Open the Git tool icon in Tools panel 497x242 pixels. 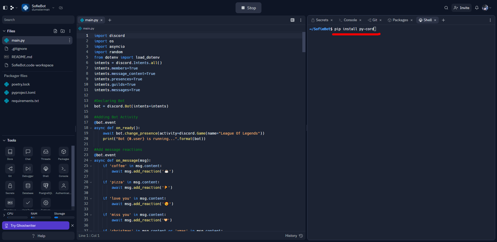tap(10, 170)
